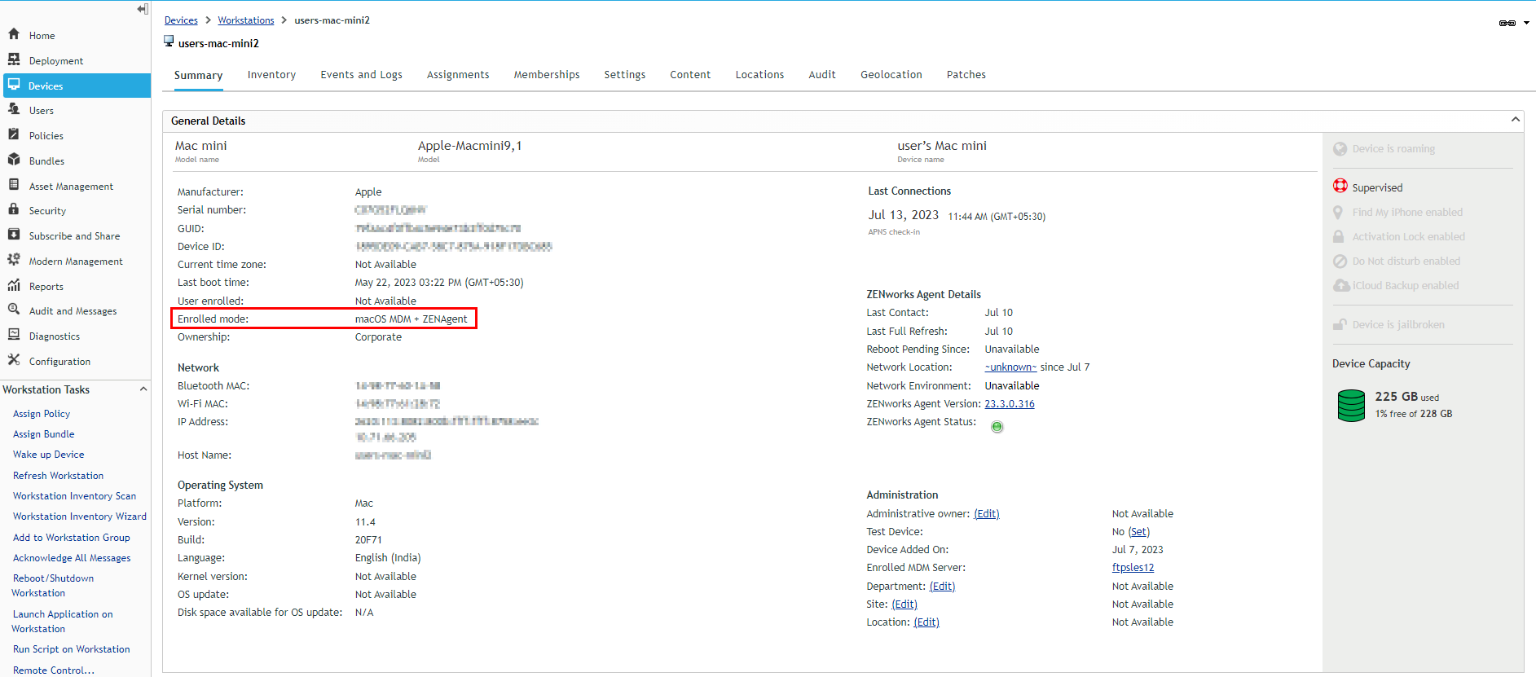
Task: Click the Supervised lifebuoy status icon
Action: point(1340,187)
